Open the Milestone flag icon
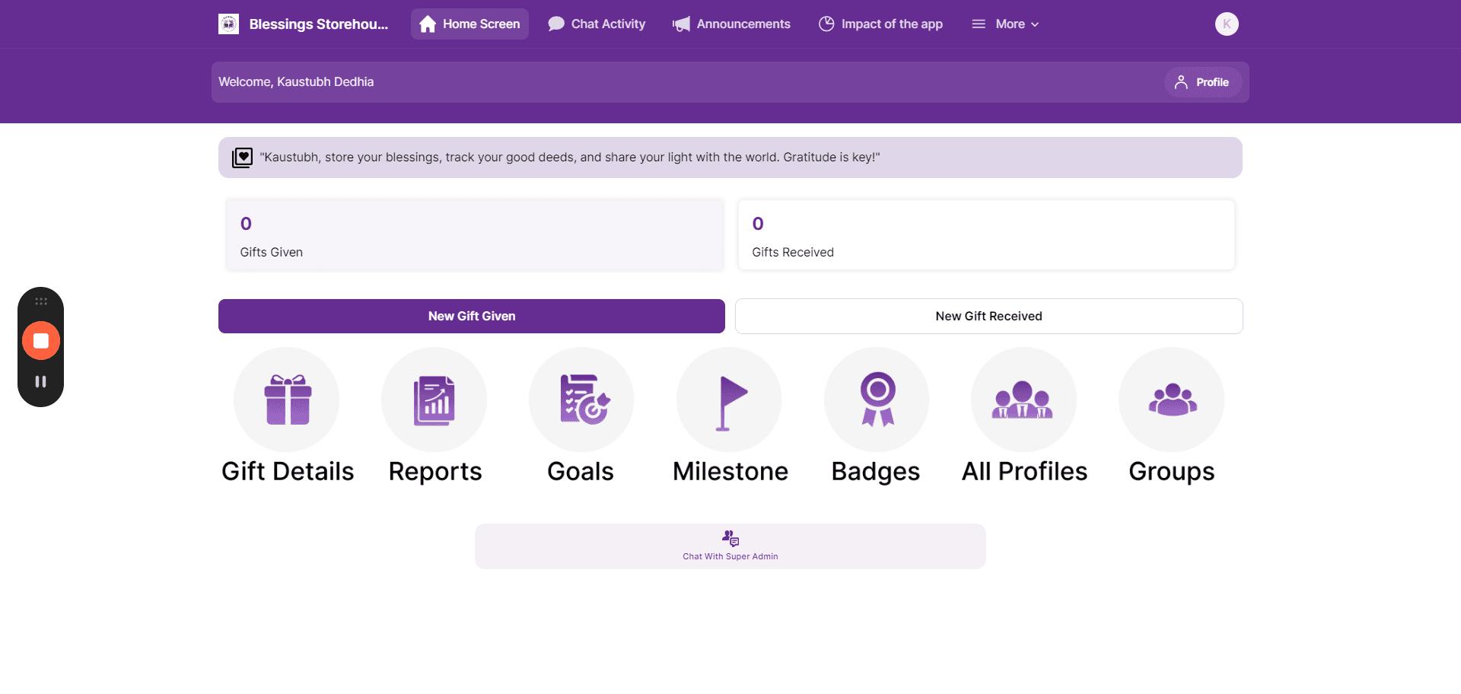The width and height of the screenshot is (1461, 694). tap(730, 400)
